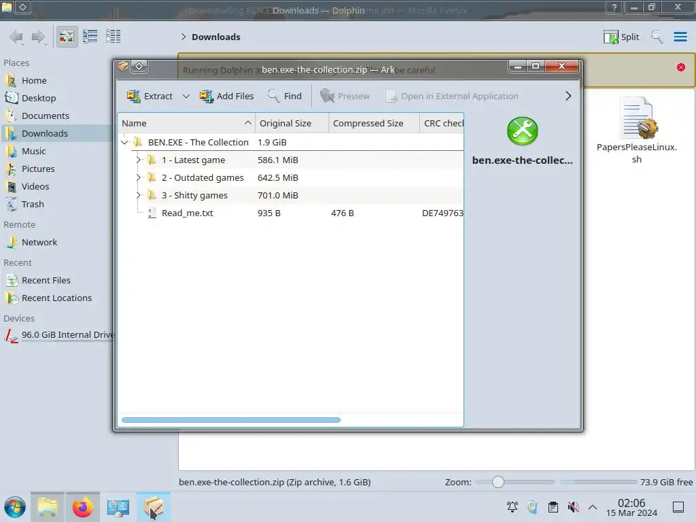Expand the 2 - Outdated games folder

(x=138, y=177)
